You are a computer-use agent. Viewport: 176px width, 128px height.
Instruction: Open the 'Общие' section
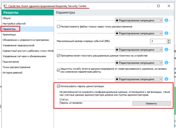coord(28,18)
